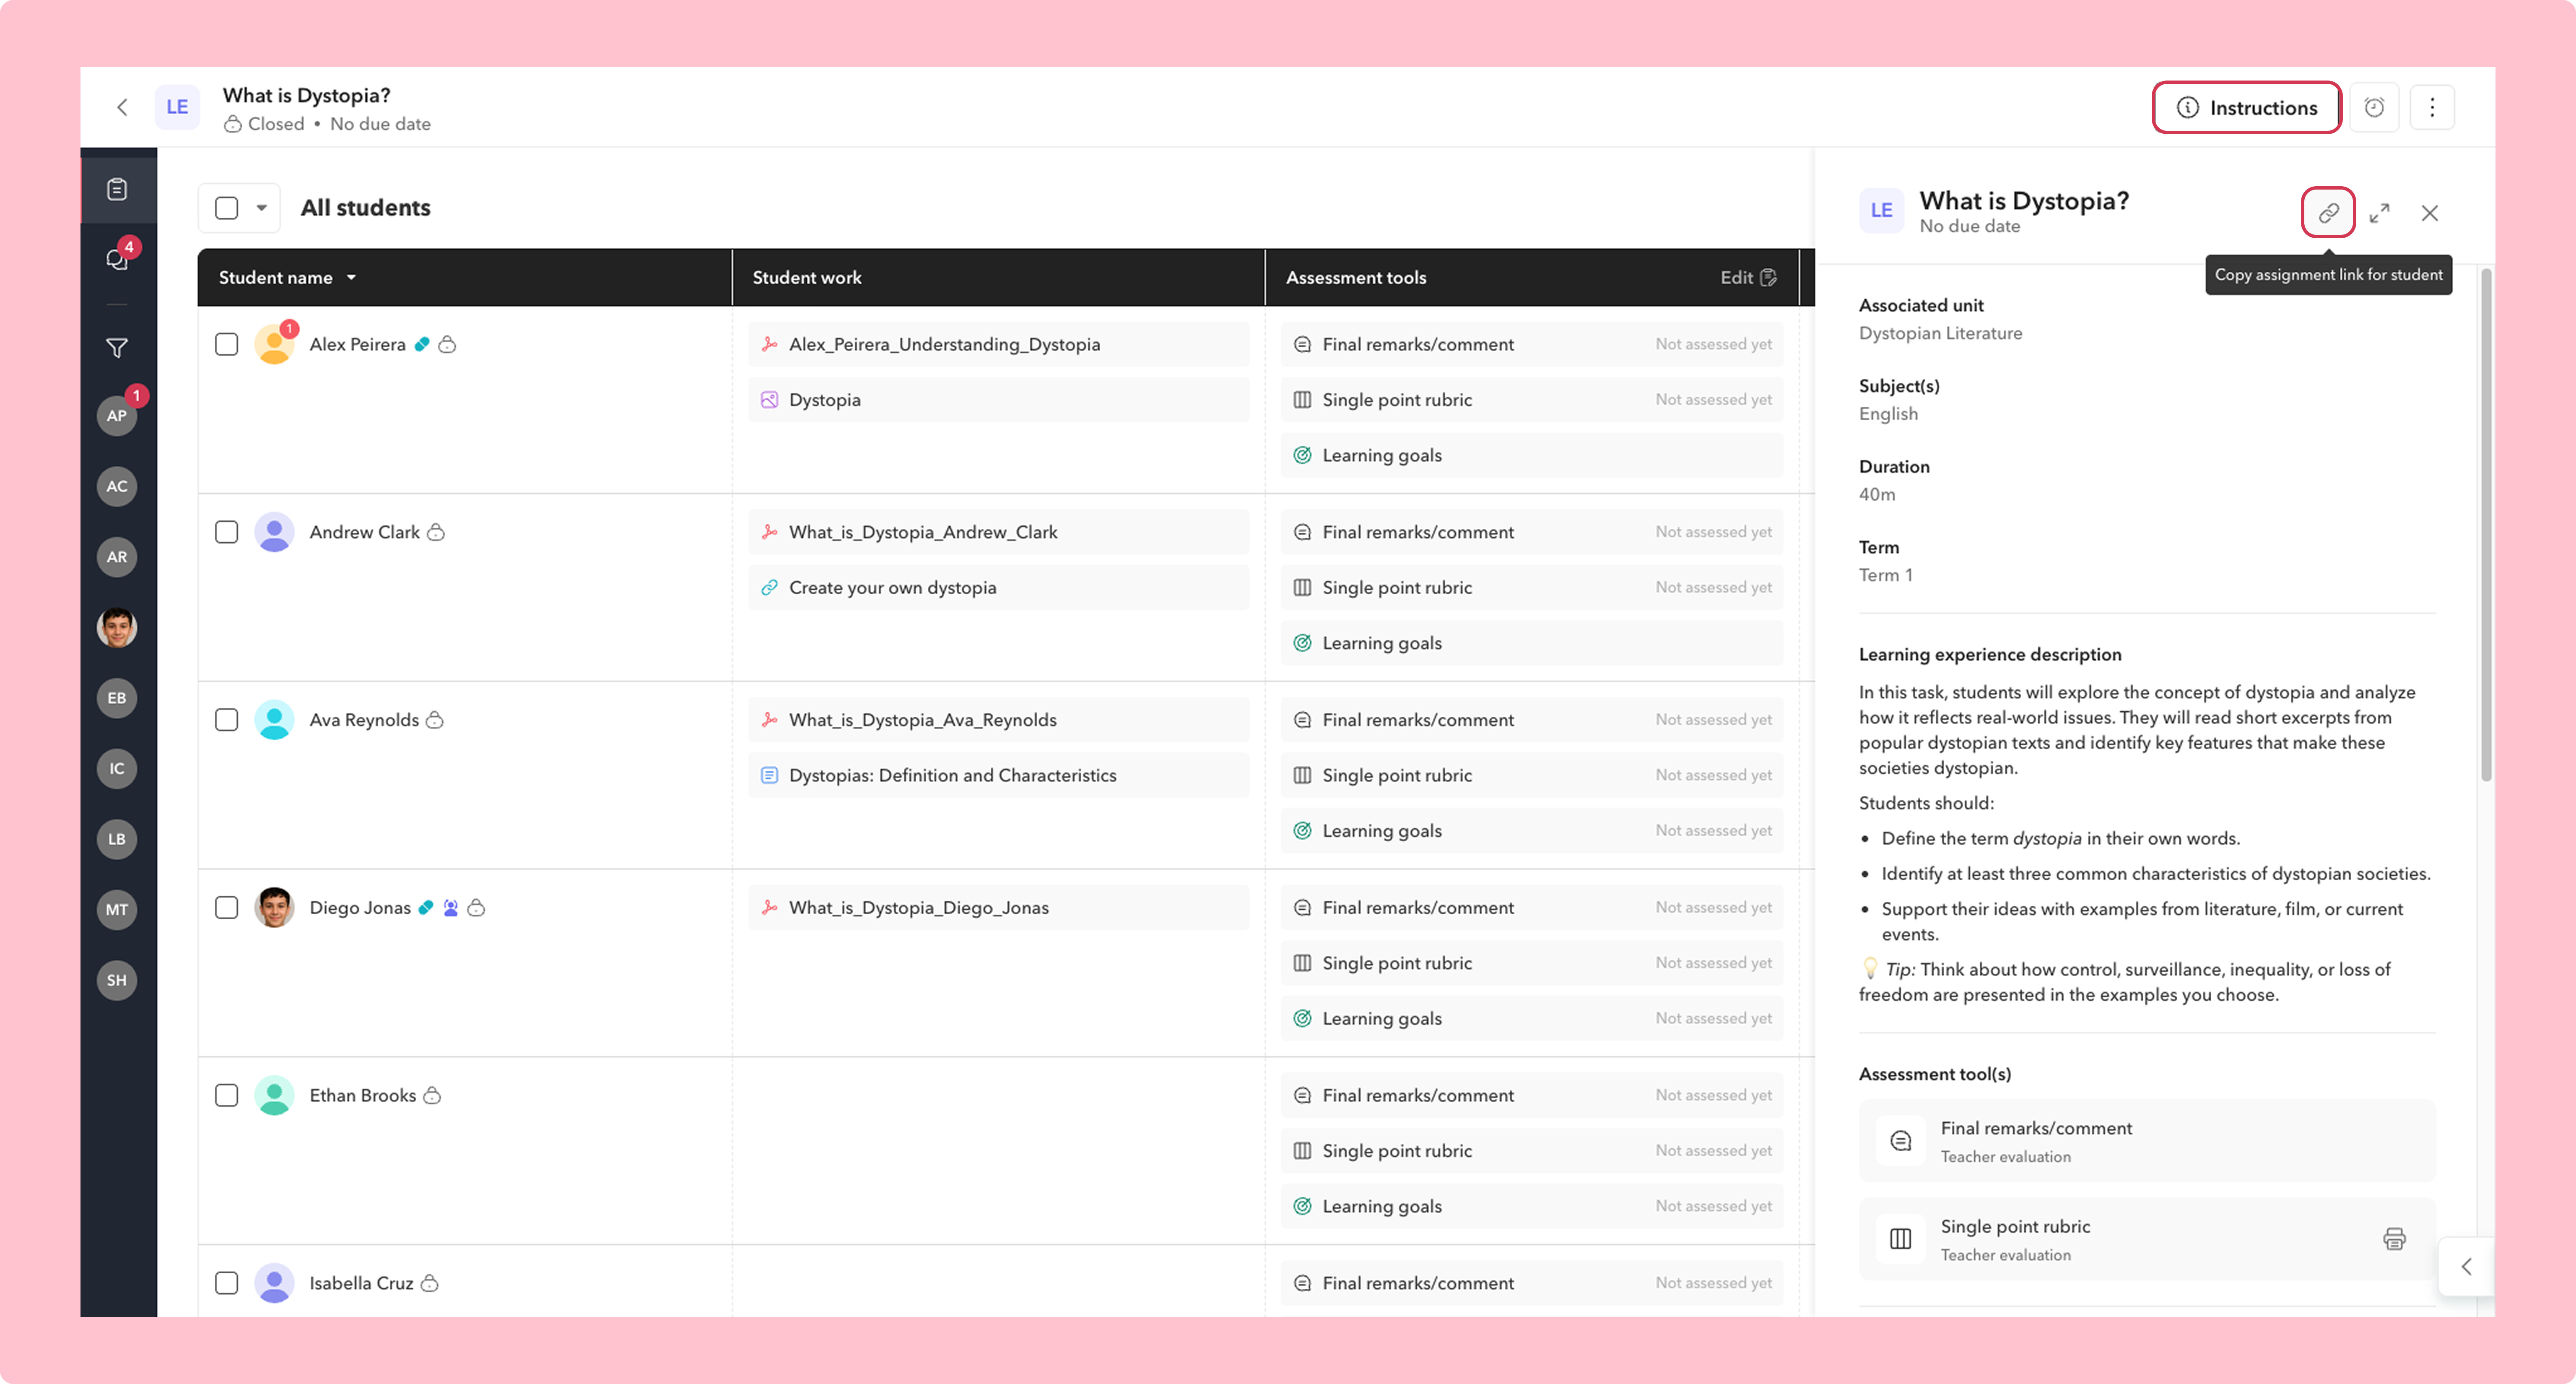Toggle the select-all students checkbox
The height and width of the screenshot is (1384, 2576).
tap(227, 208)
